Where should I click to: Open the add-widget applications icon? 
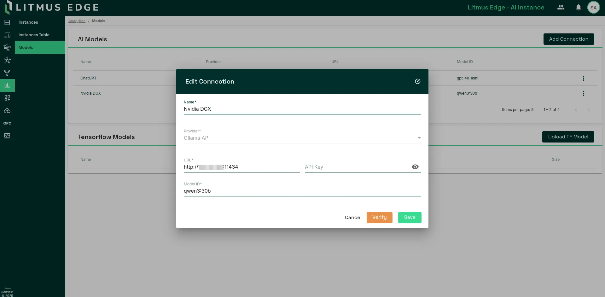[x=7, y=98]
